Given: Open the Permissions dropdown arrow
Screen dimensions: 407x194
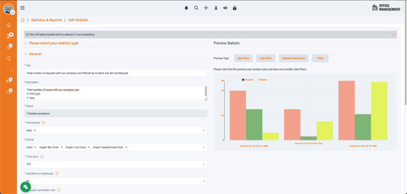Looking at the screenshot, I should coord(203,130).
